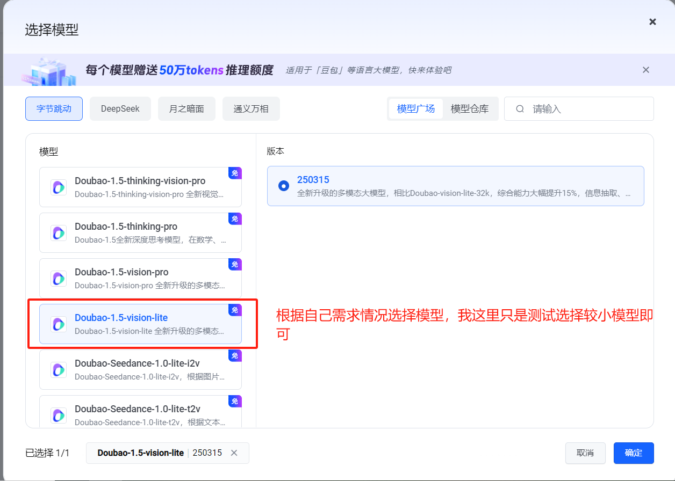
Task: Click the Doubao-1.5-vision-lite model icon
Action: click(x=59, y=324)
